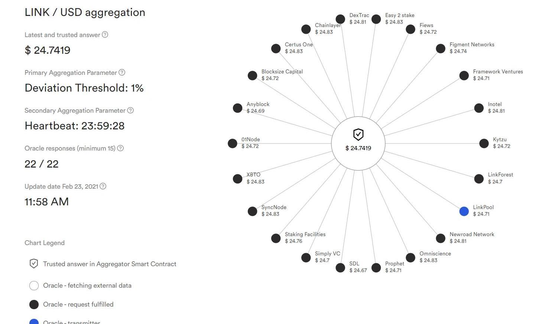Select the Figment Networks oracle node
The image size is (545, 324).
[x=441, y=49]
